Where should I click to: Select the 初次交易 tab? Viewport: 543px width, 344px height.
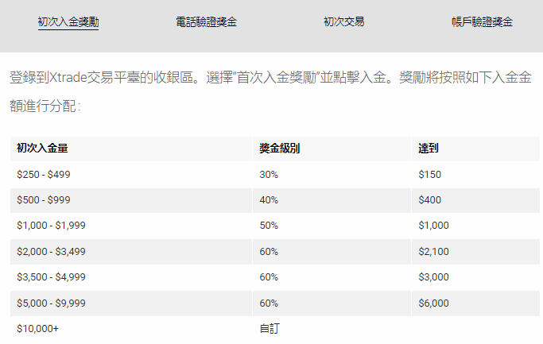tap(344, 22)
